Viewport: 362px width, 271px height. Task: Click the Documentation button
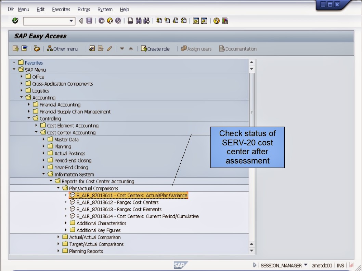(238, 49)
